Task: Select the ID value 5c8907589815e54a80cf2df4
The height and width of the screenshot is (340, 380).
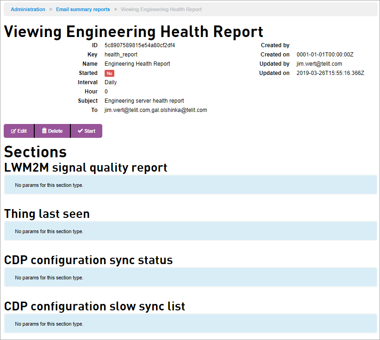Action: tap(140, 45)
